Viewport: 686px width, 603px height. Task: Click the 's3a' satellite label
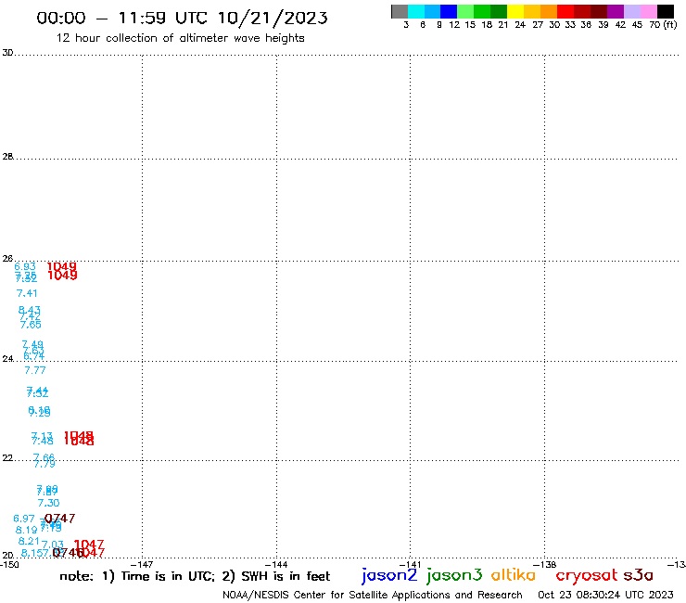(638, 575)
